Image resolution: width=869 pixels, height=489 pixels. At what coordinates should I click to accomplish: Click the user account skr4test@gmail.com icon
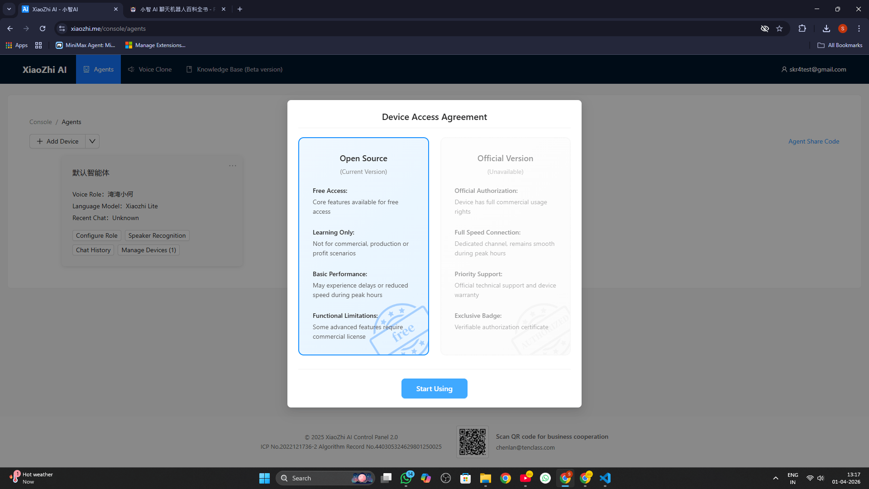coord(785,69)
